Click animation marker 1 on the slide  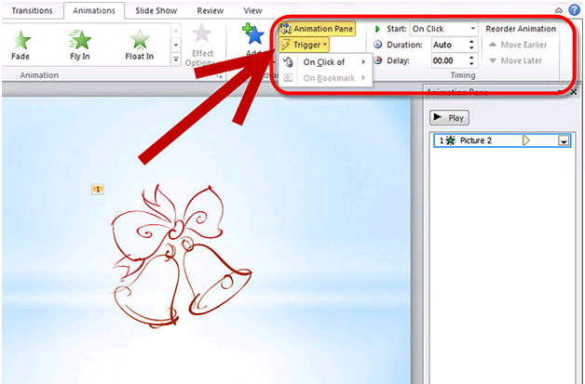(x=98, y=190)
